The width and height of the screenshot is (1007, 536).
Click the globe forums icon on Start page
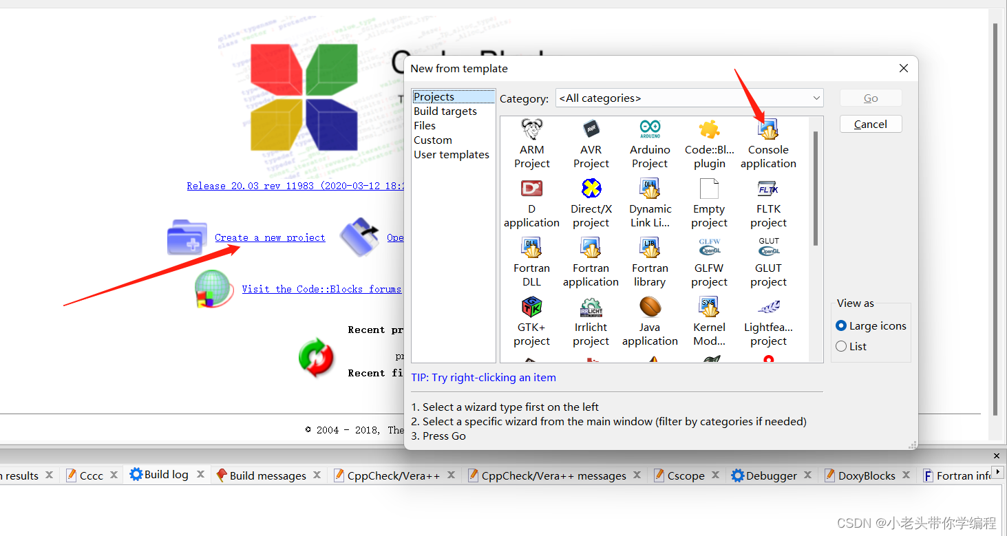(213, 288)
